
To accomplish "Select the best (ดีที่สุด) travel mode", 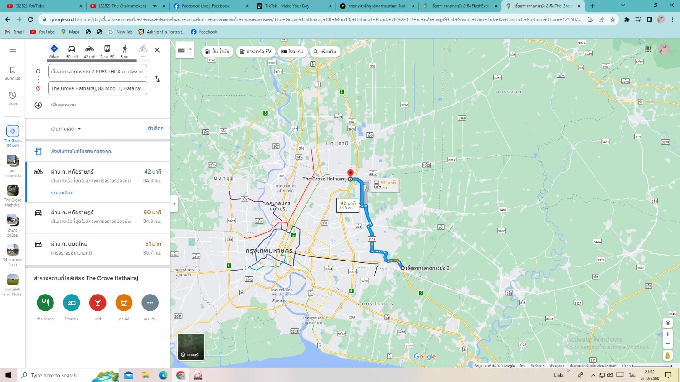I will point(54,51).
